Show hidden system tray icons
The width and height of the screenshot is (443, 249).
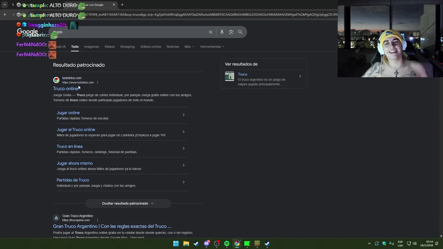(369, 243)
